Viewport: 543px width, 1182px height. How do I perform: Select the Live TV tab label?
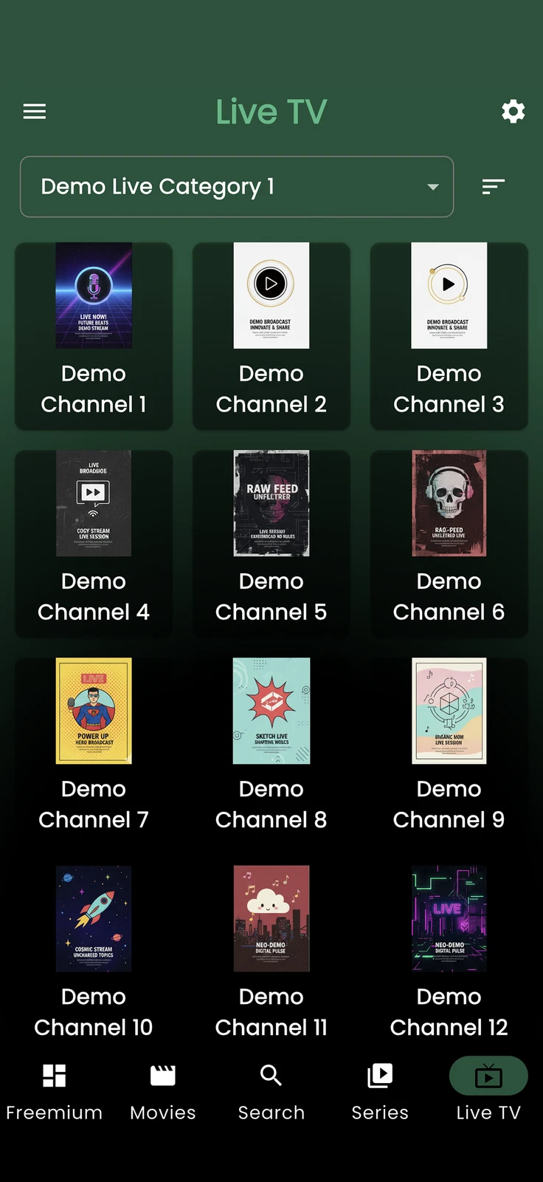488,1113
